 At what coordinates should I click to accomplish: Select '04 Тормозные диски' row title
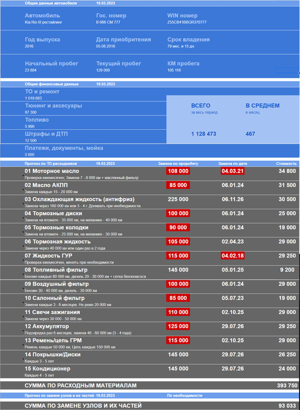coord(53,213)
